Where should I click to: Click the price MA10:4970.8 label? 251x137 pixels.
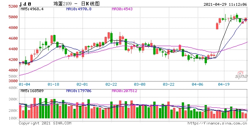click(x=79, y=9)
